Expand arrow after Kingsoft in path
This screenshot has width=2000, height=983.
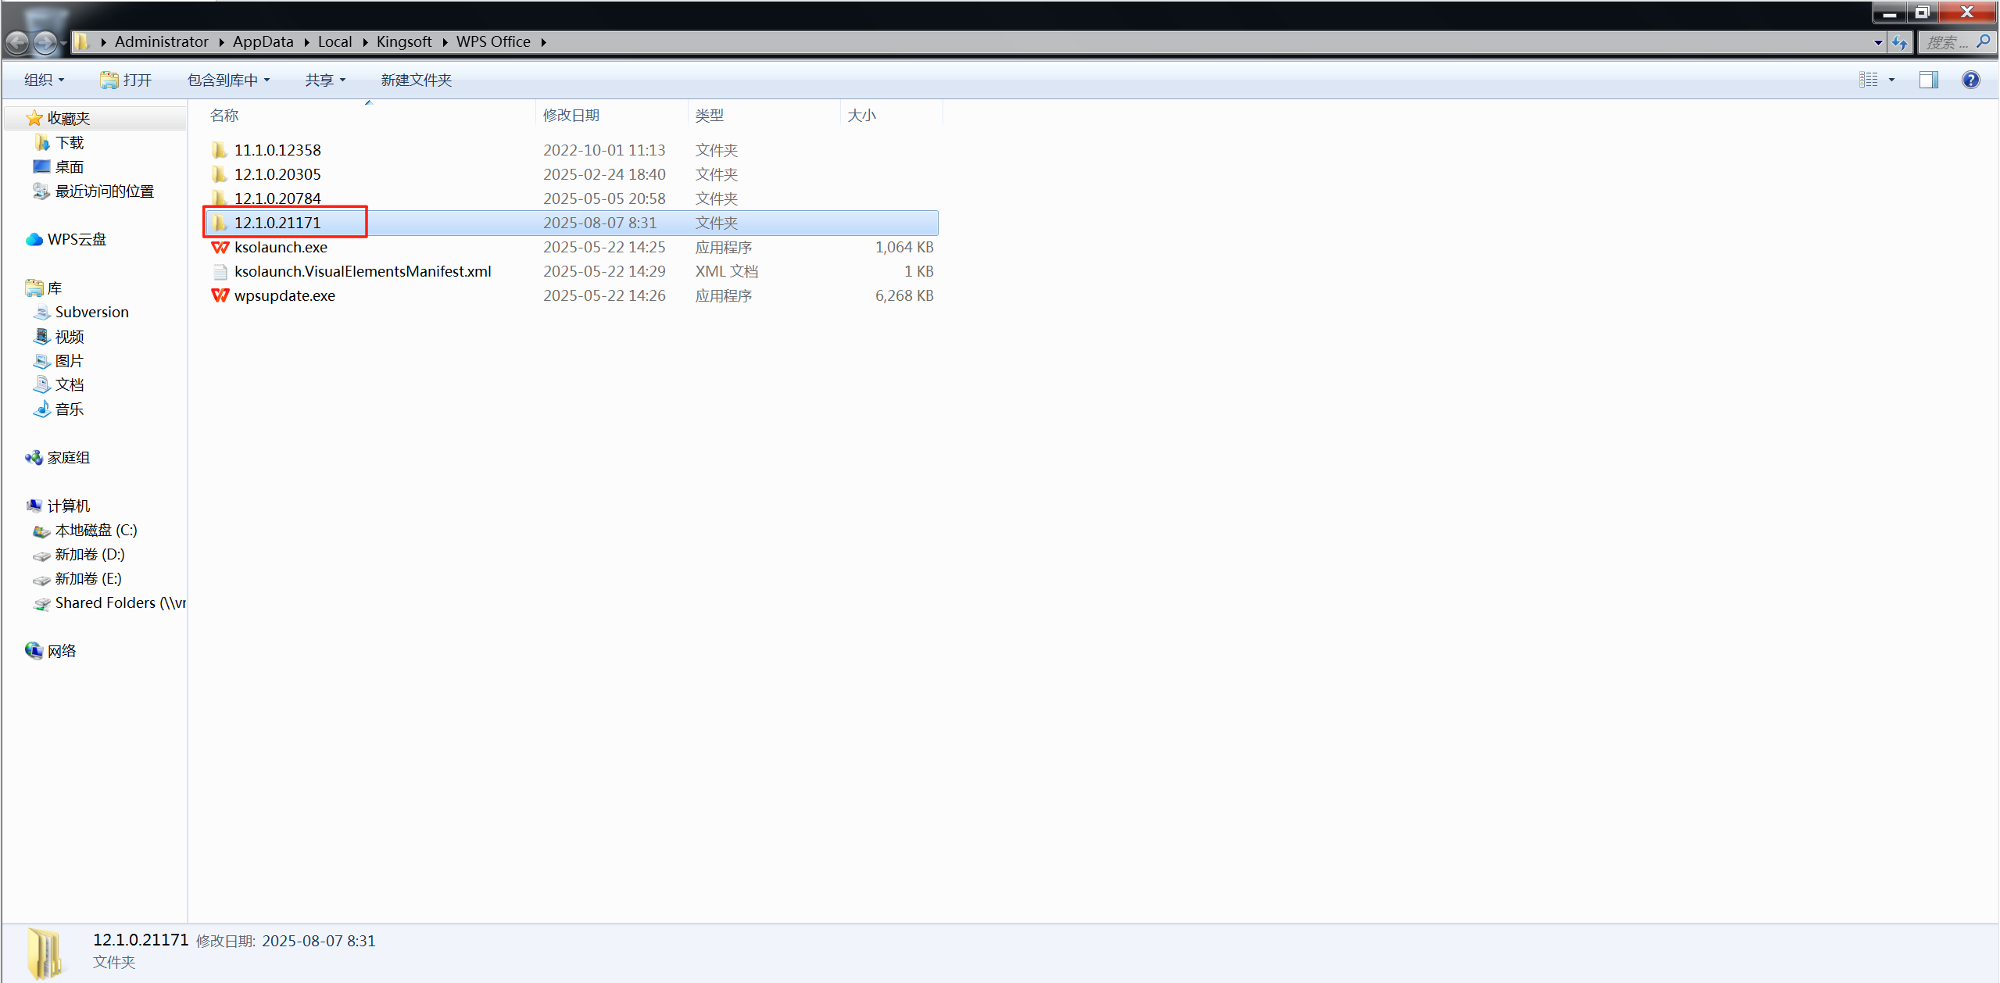tap(445, 42)
